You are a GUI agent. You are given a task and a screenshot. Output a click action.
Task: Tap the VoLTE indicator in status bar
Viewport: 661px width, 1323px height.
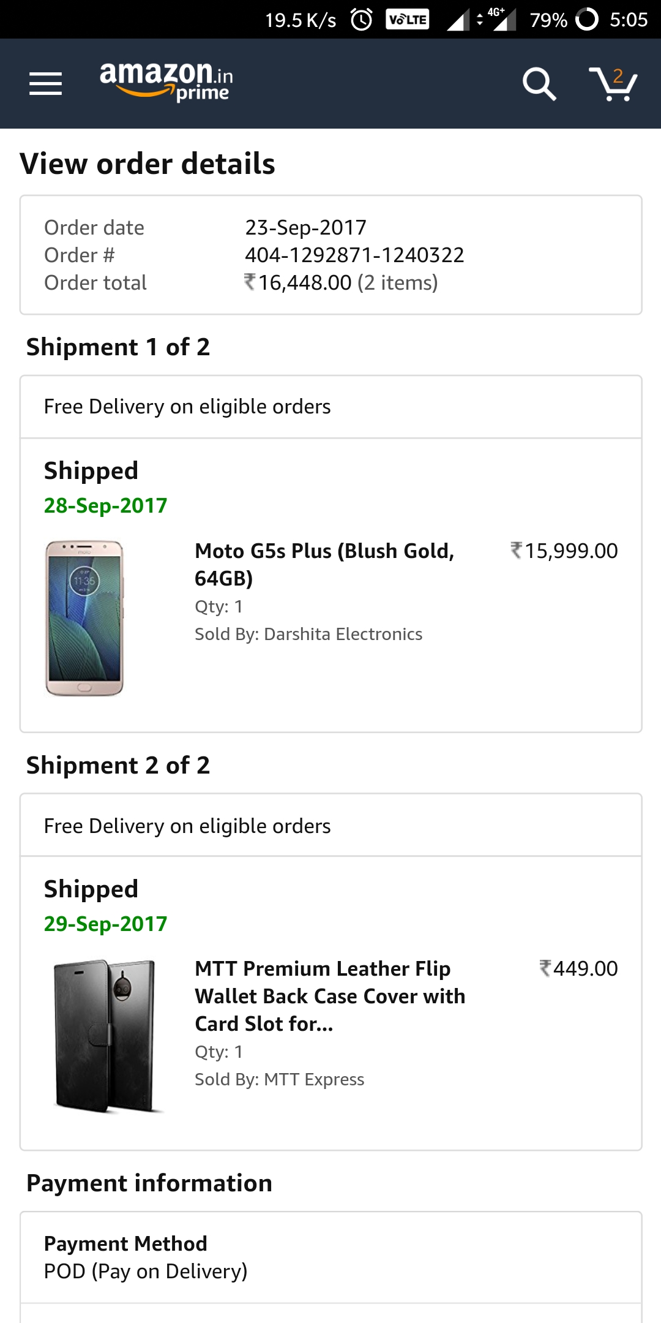408,20
